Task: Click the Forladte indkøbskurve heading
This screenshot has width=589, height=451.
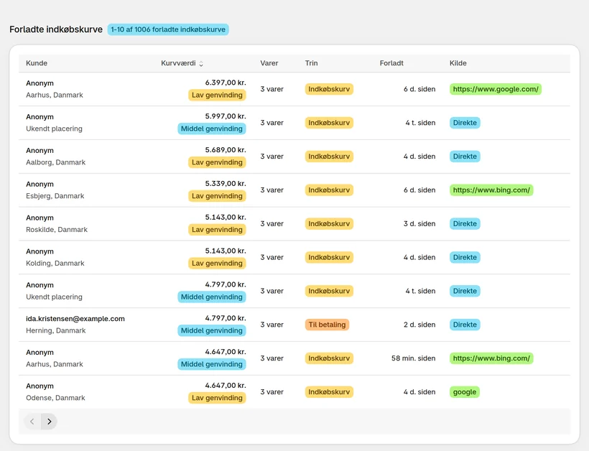Action: pyautogui.click(x=56, y=29)
